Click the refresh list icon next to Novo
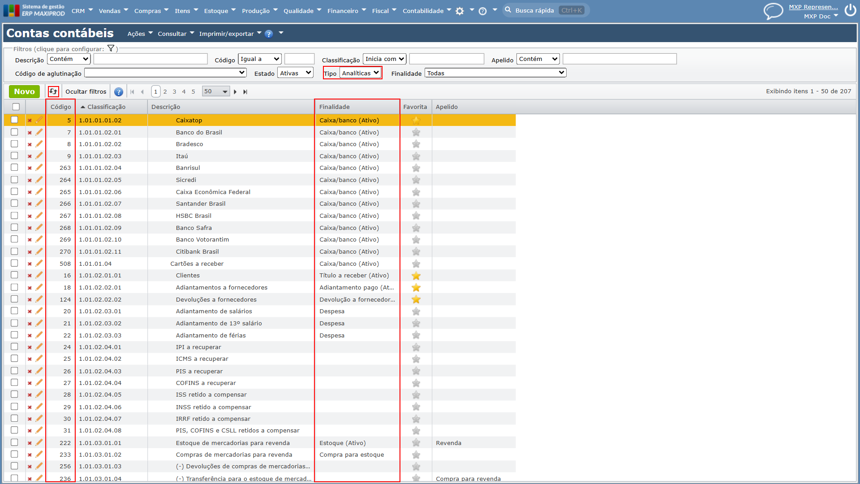Screen dimensions: 860x484 [53, 91]
